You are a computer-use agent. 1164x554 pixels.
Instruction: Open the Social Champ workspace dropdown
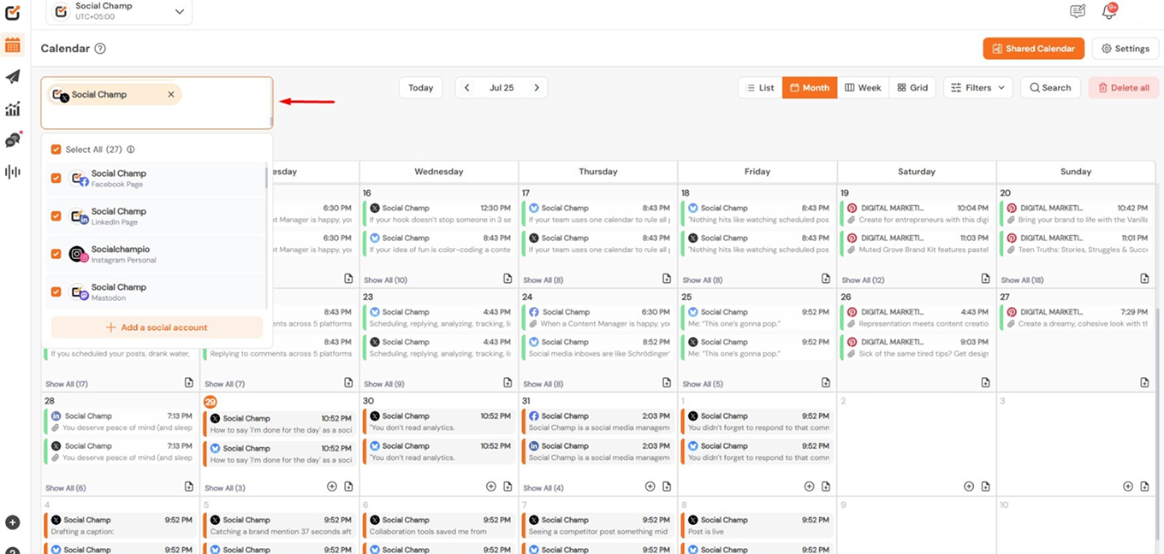click(118, 11)
